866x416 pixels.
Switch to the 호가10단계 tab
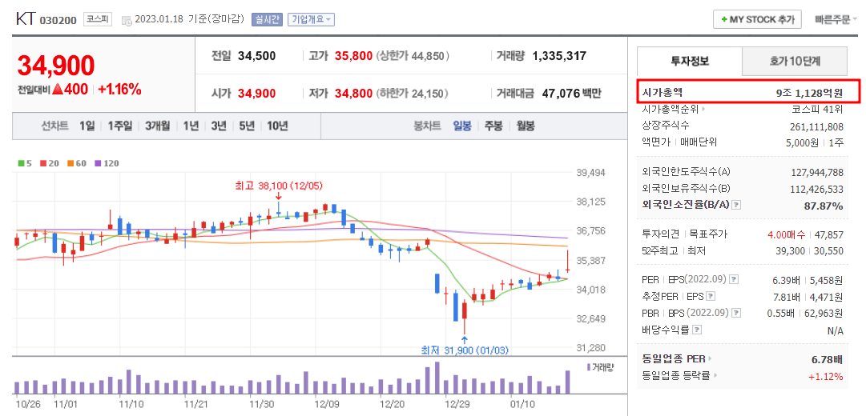point(794,62)
